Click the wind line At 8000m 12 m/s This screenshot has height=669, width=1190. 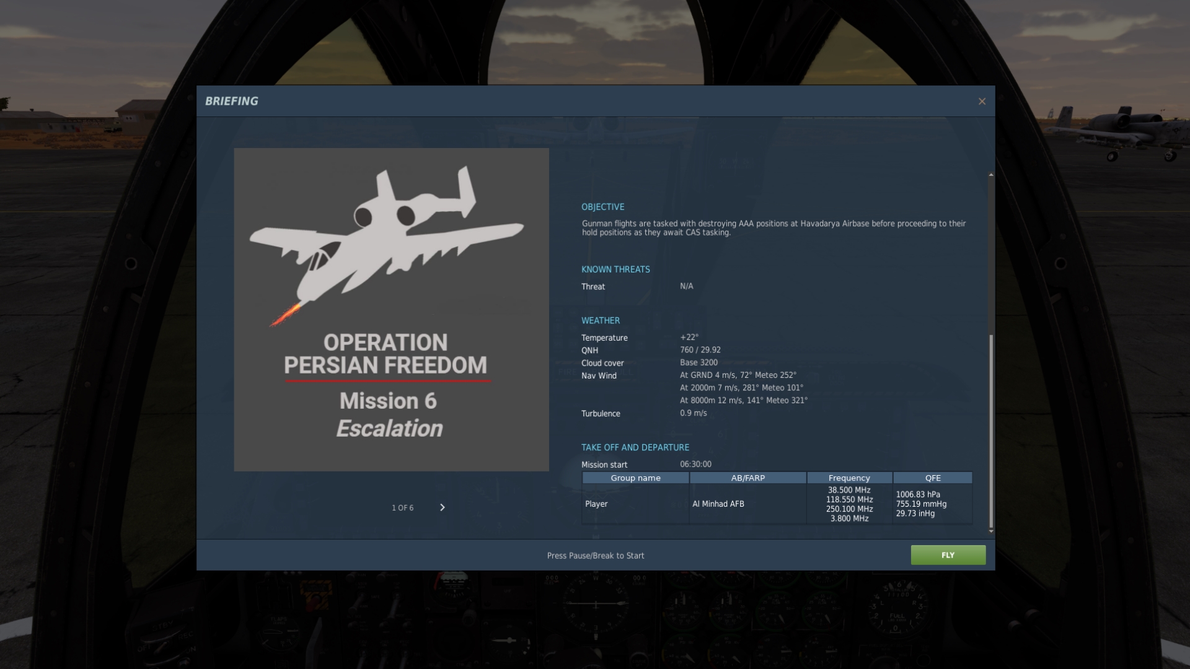point(744,400)
